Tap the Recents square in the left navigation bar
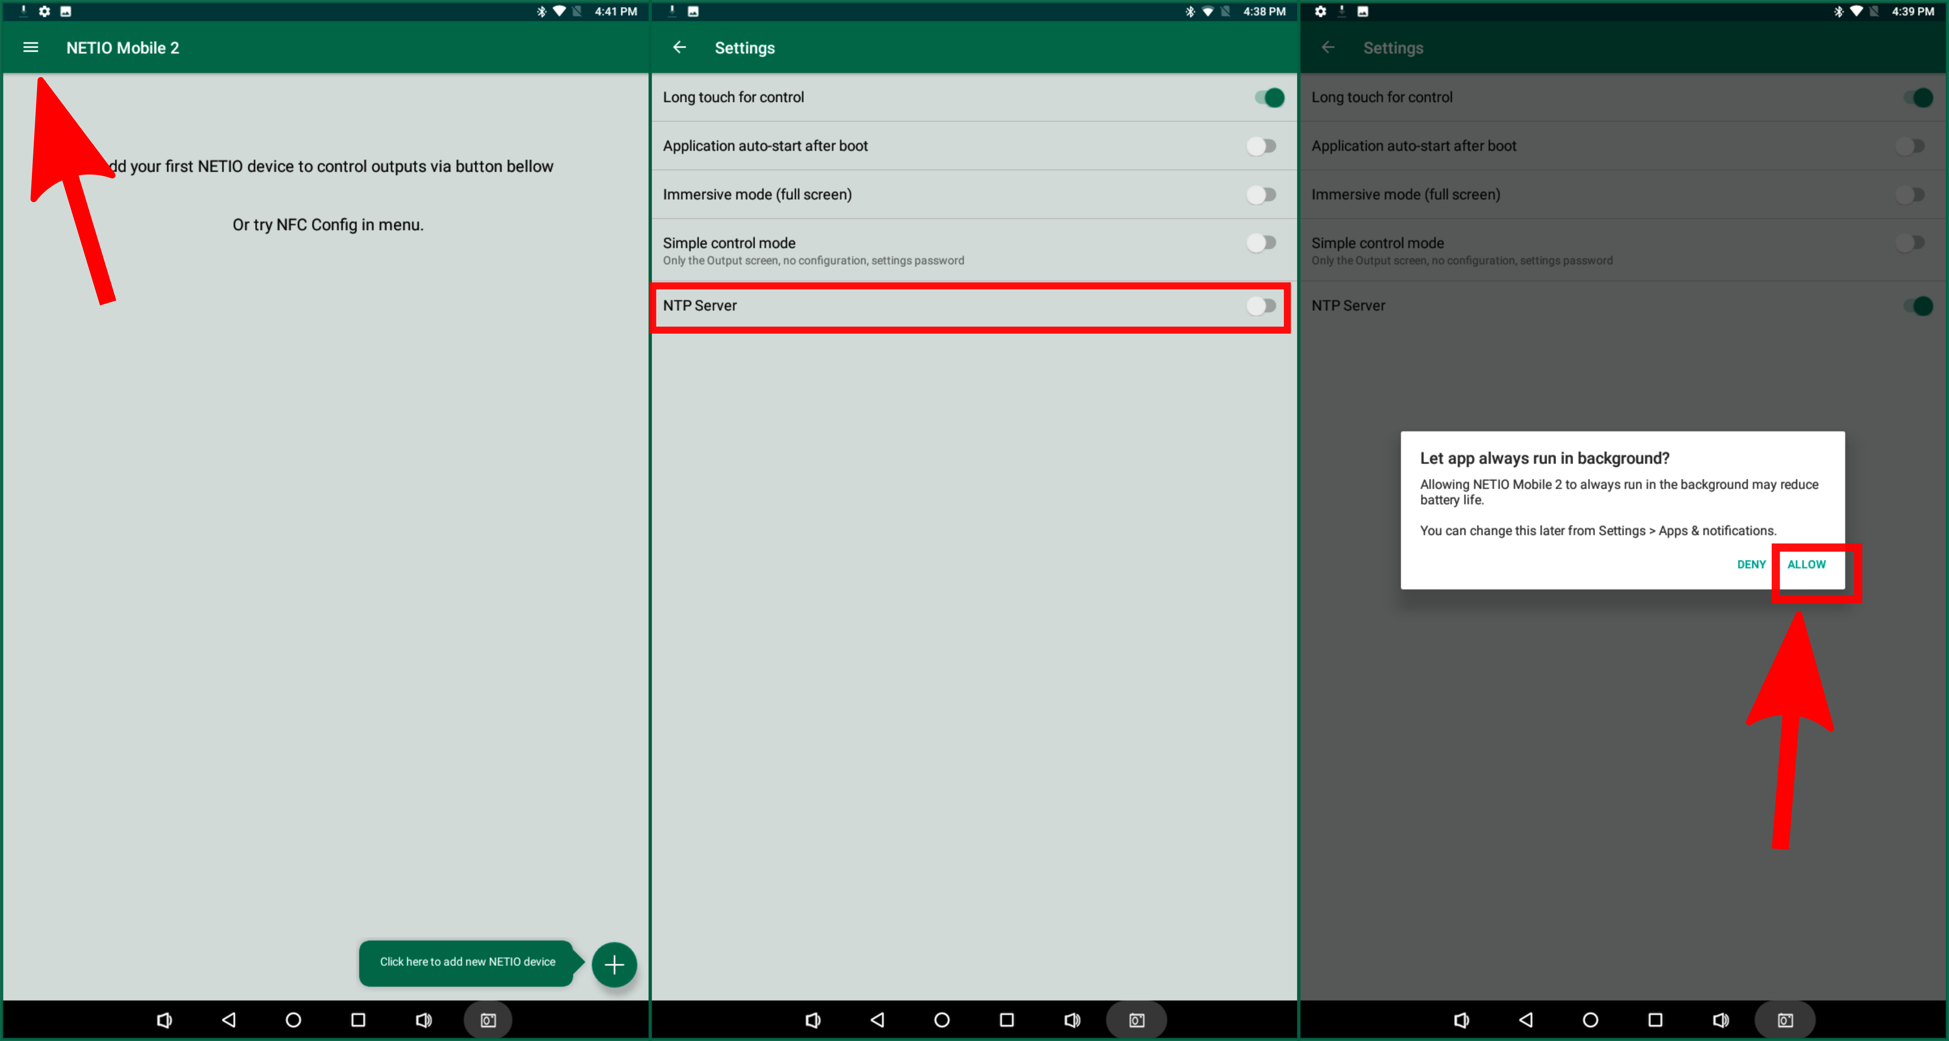Viewport: 1949px width, 1041px height. (358, 1020)
